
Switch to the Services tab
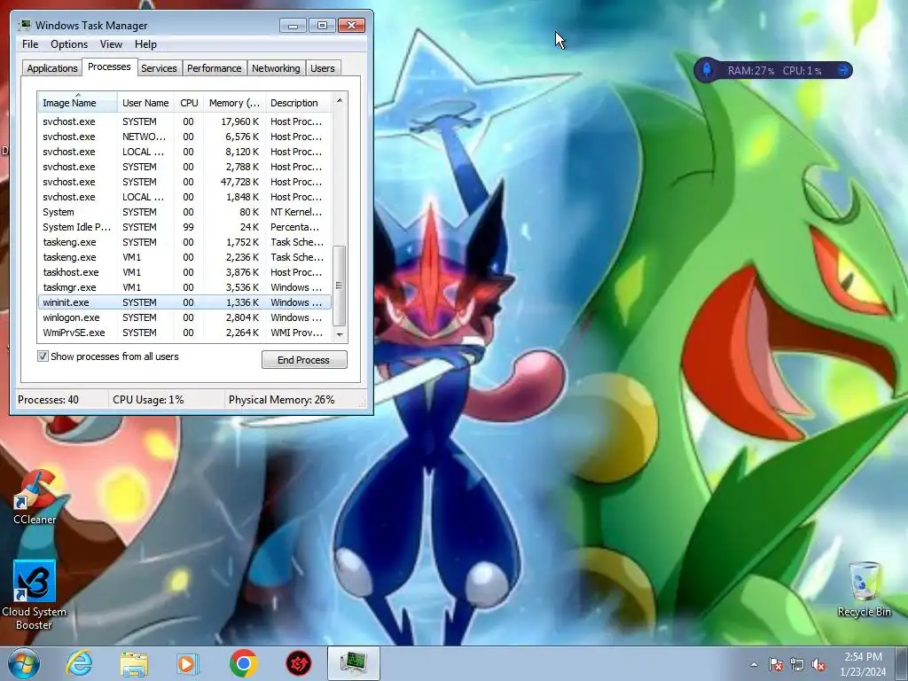coord(159,67)
